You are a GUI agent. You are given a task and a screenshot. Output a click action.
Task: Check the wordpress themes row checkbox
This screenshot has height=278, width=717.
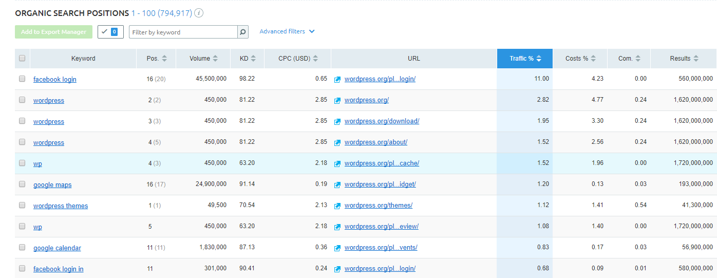[x=22, y=205]
